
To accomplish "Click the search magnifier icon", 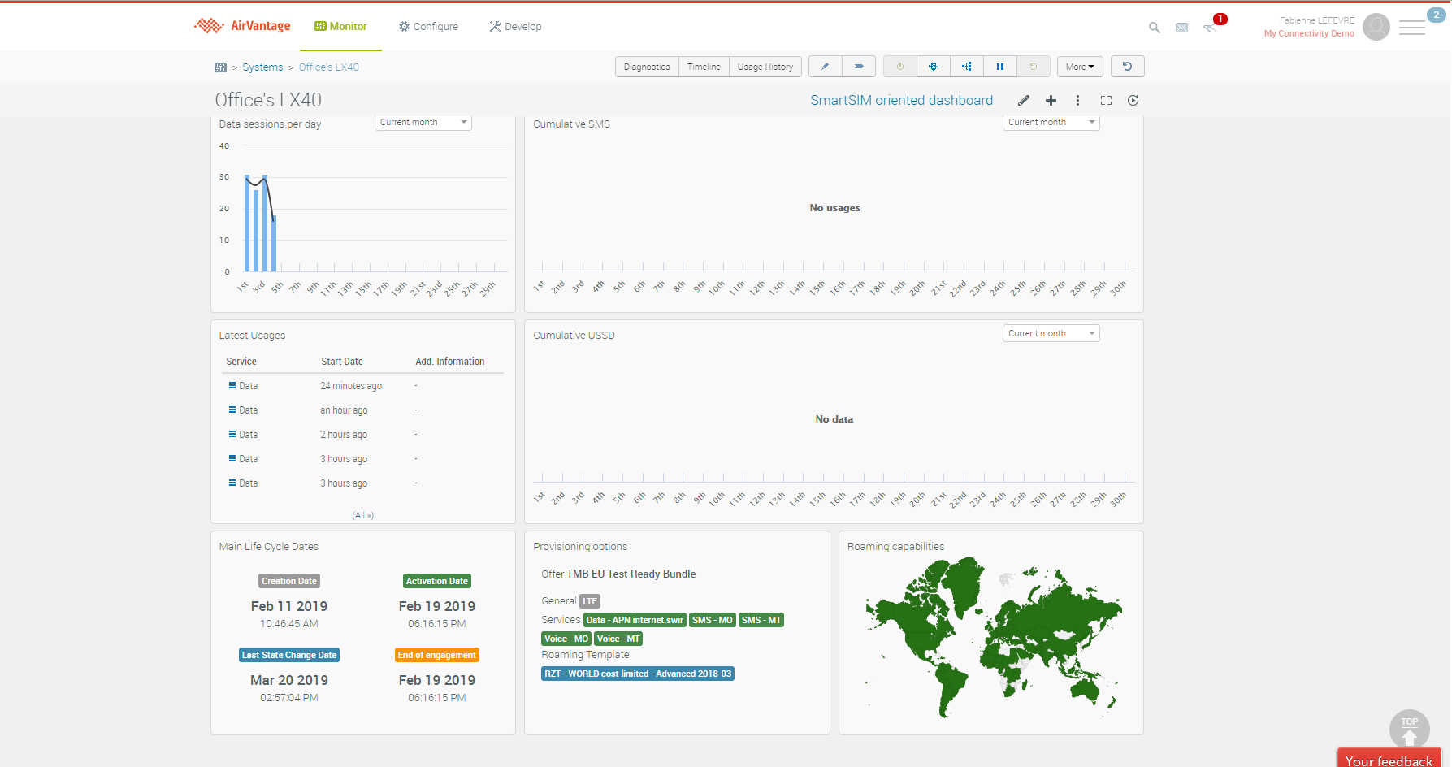I will 1154,28.
